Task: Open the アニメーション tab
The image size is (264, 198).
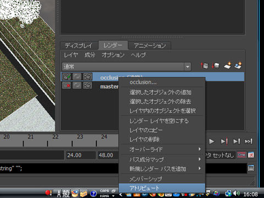Action: click(150, 46)
